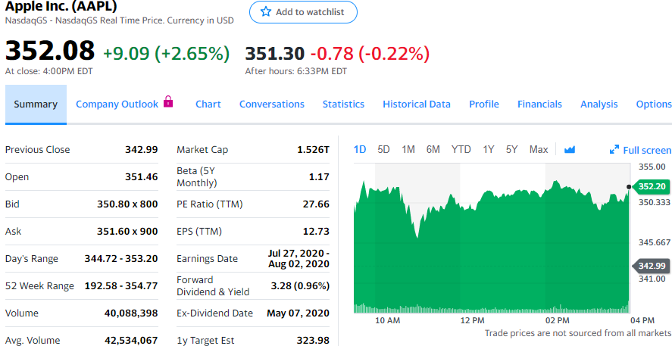The height and width of the screenshot is (346, 672).
Task: Click the Ask value 351.60 x 900
Action: coord(127,232)
